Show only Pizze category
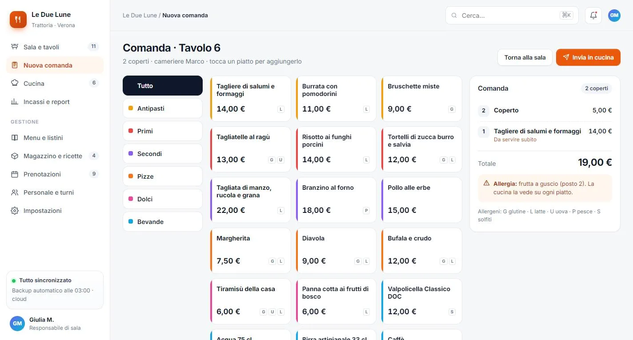This screenshot has height=340, width=633. (x=163, y=176)
